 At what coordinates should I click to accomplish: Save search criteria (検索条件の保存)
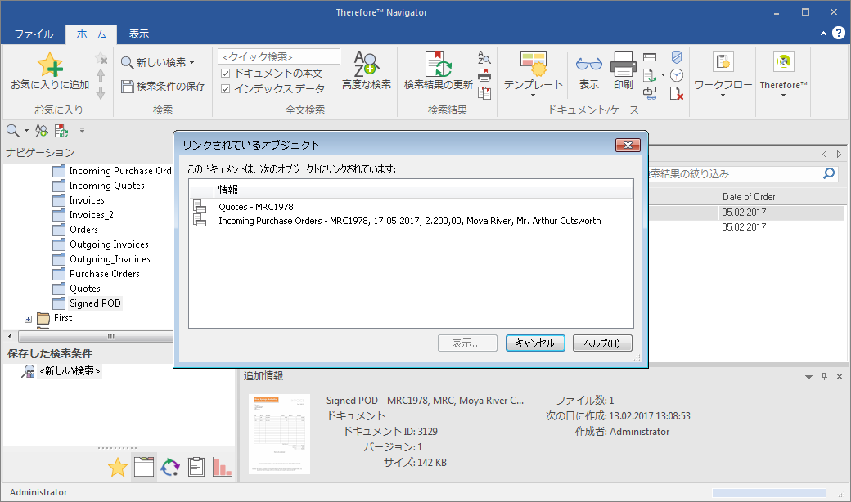pyautogui.click(x=163, y=86)
